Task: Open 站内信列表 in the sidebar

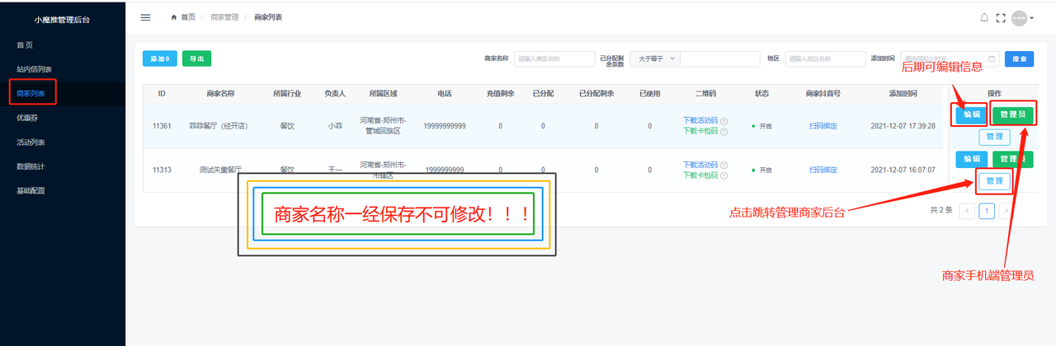Action: (x=40, y=69)
